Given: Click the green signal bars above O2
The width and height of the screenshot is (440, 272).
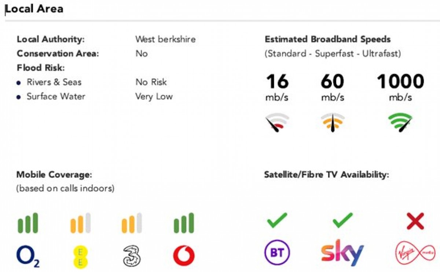Looking at the screenshot, I should tap(28, 223).
